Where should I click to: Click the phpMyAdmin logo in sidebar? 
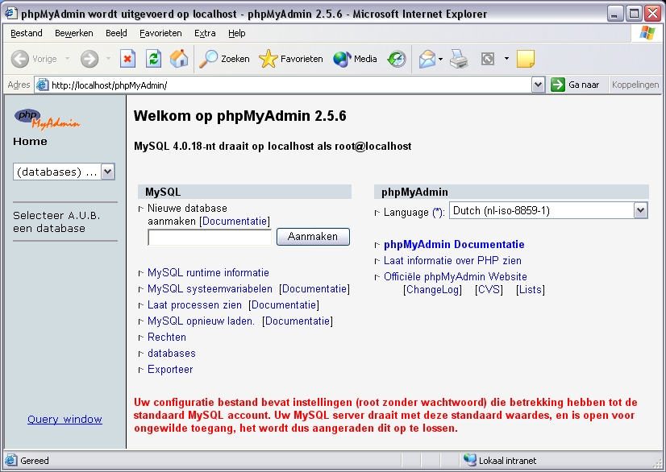(x=47, y=119)
